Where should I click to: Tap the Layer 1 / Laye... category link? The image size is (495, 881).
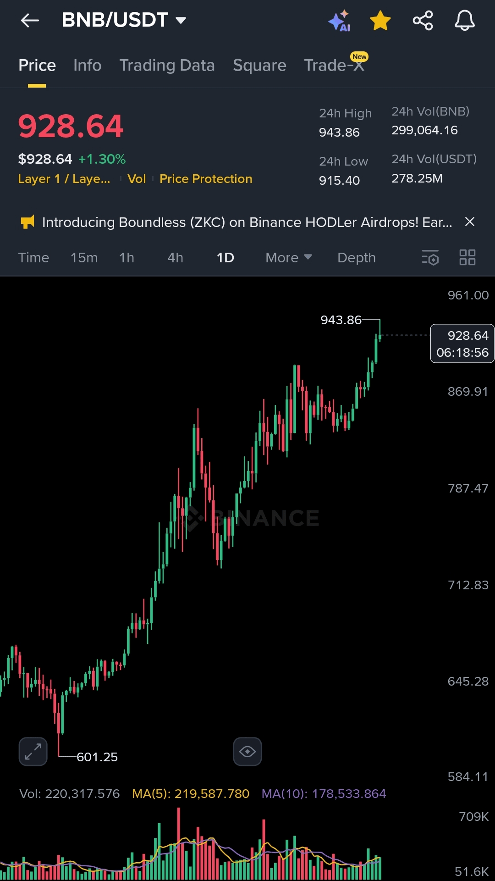coord(64,179)
